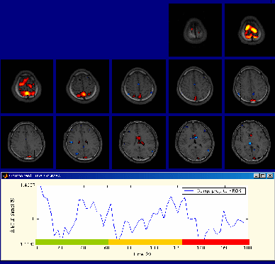Screen dimensions: 275x264
Task: Choose the last middle-row slice with vertical dotted line
Action: pyautogui.click(x=249, y=86)
